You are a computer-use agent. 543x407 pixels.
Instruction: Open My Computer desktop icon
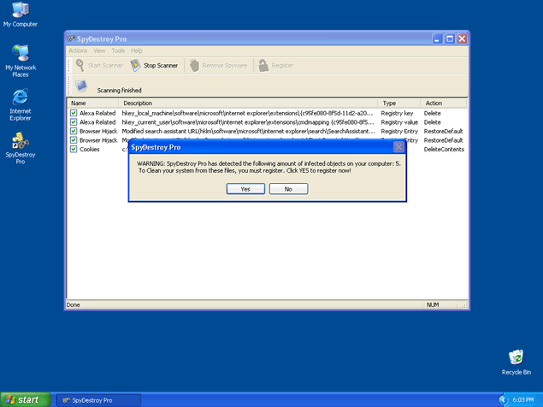[21, 11]
